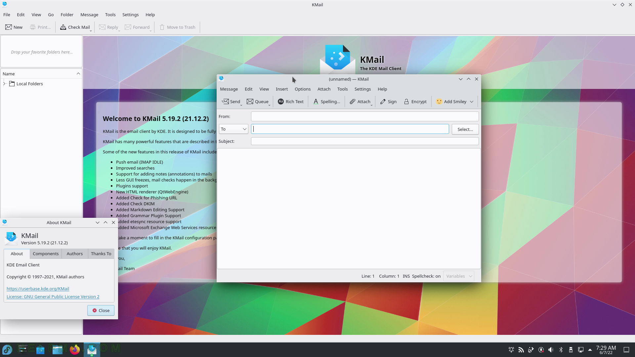Click "Spellcheck: on" in status bar
This screenshot has height=357, width=635.
[x=426, y=276]
